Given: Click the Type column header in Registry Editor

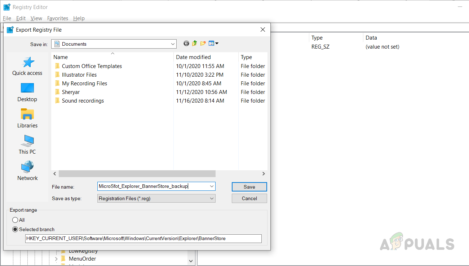Looking at the screenshot, I should coord(336,38).
